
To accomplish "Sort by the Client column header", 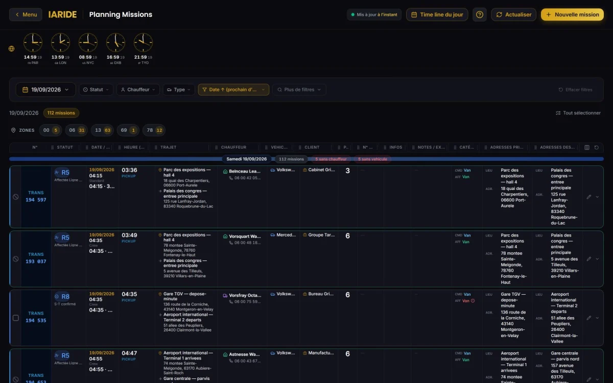I will 312,148.
